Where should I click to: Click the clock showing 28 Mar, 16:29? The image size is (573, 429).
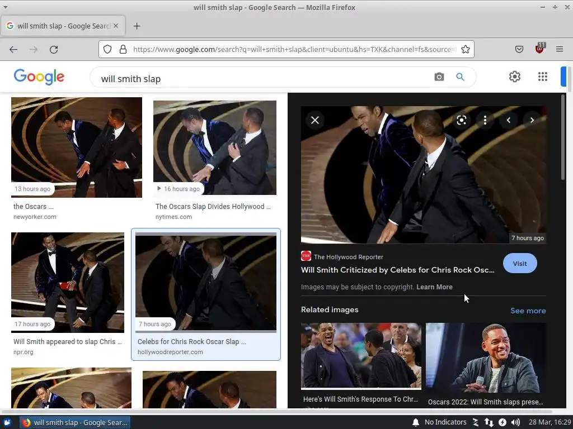tap(549, 422)
